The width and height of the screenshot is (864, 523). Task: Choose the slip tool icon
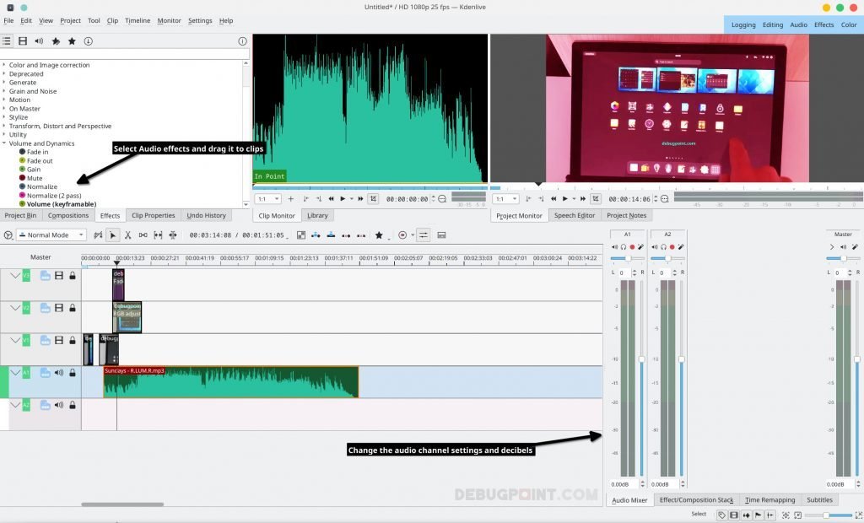158,235
